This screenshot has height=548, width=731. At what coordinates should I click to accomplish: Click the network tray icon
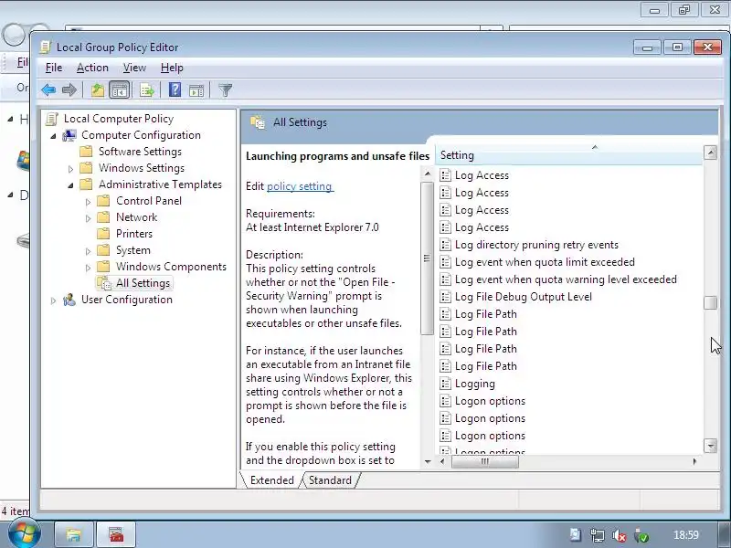598,536
